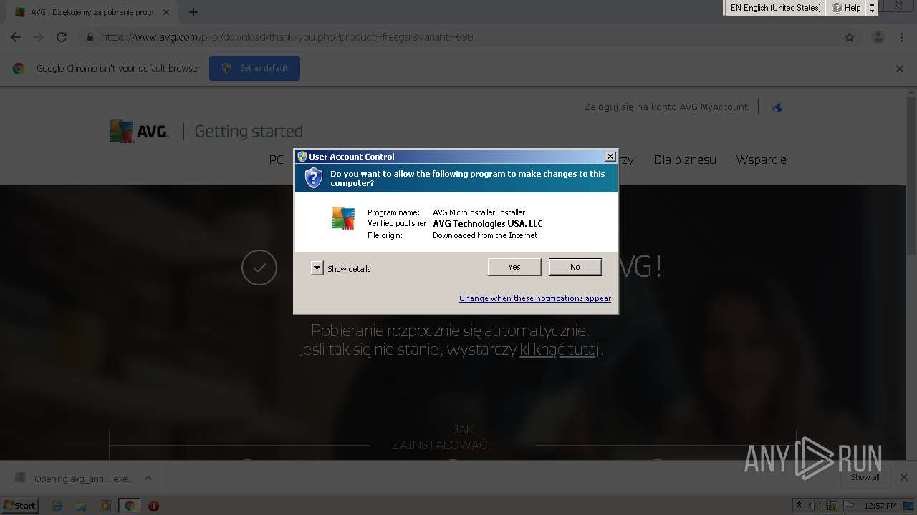Show hidden system tray icons
Viewport: 917px width, 515px height.
coord(800,506)
